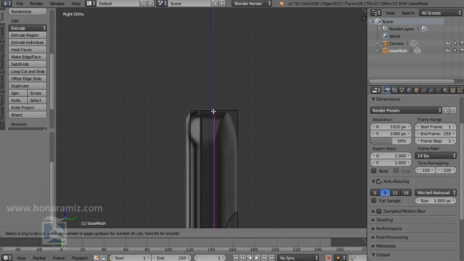Collapse the Dimensions panel
This screenshot has width=464, height=261.
(x=373, y=99)
